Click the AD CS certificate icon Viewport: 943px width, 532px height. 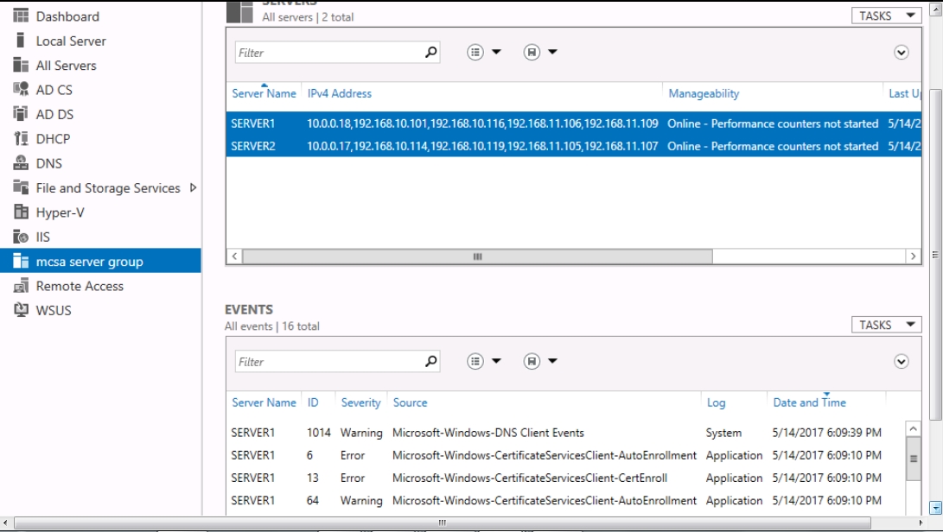[21, 90]
